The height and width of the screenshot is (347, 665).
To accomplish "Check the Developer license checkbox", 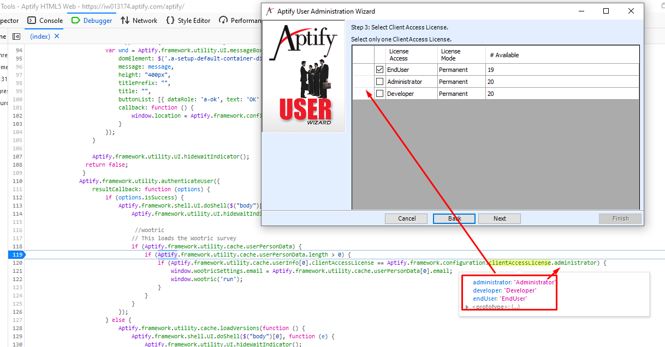I will click(379, 94).
